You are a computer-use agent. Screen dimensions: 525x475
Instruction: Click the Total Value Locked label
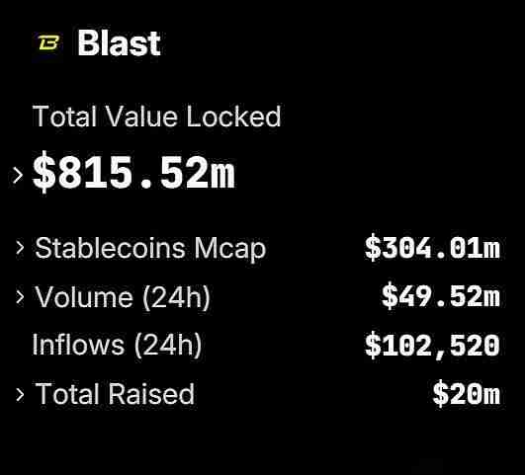click(x=156, y=117)
